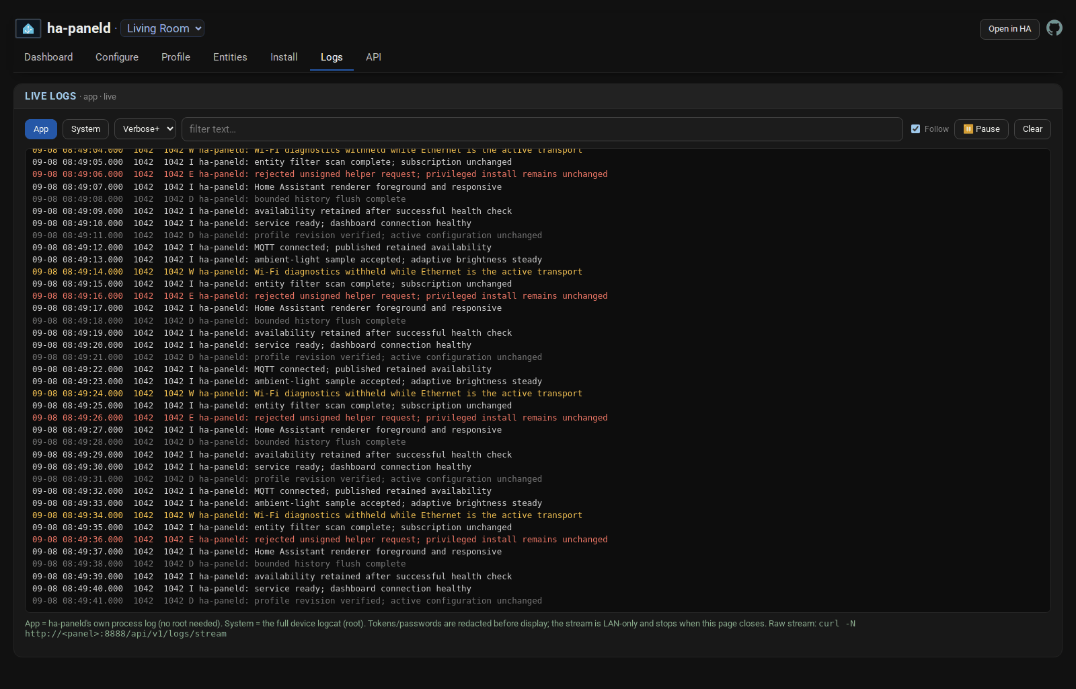
Task: Select error log line at 08:49:06.000
Action: click(320, 174)
